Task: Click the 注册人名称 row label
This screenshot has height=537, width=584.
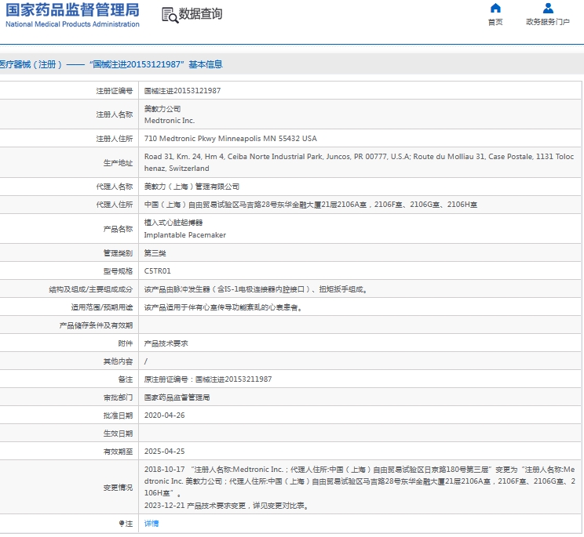Action: [114, 114]
